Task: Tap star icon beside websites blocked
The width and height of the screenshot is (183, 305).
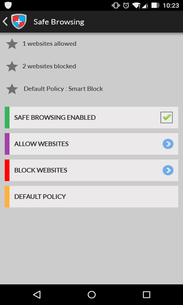Action: [x=12, y=66]
